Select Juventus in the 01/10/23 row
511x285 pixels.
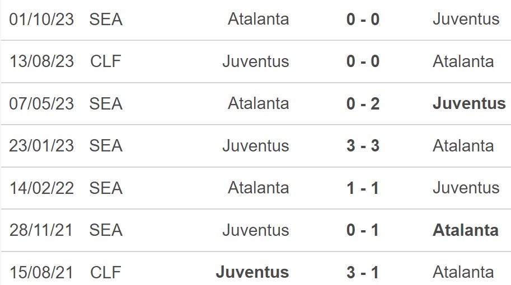(466, 19)
